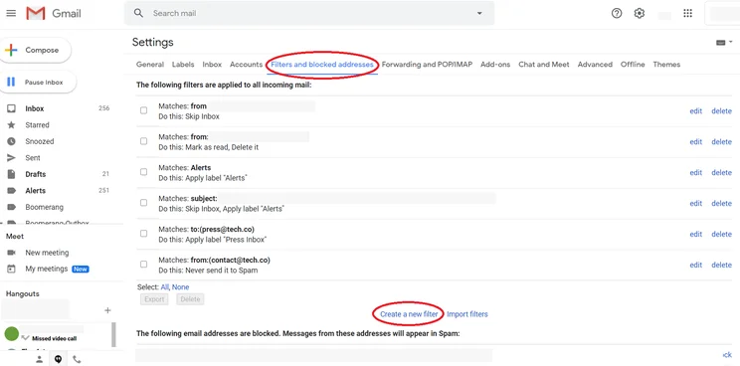Check the Mark as read filter checkbox
740x366 pixels.
pos(144,141)
